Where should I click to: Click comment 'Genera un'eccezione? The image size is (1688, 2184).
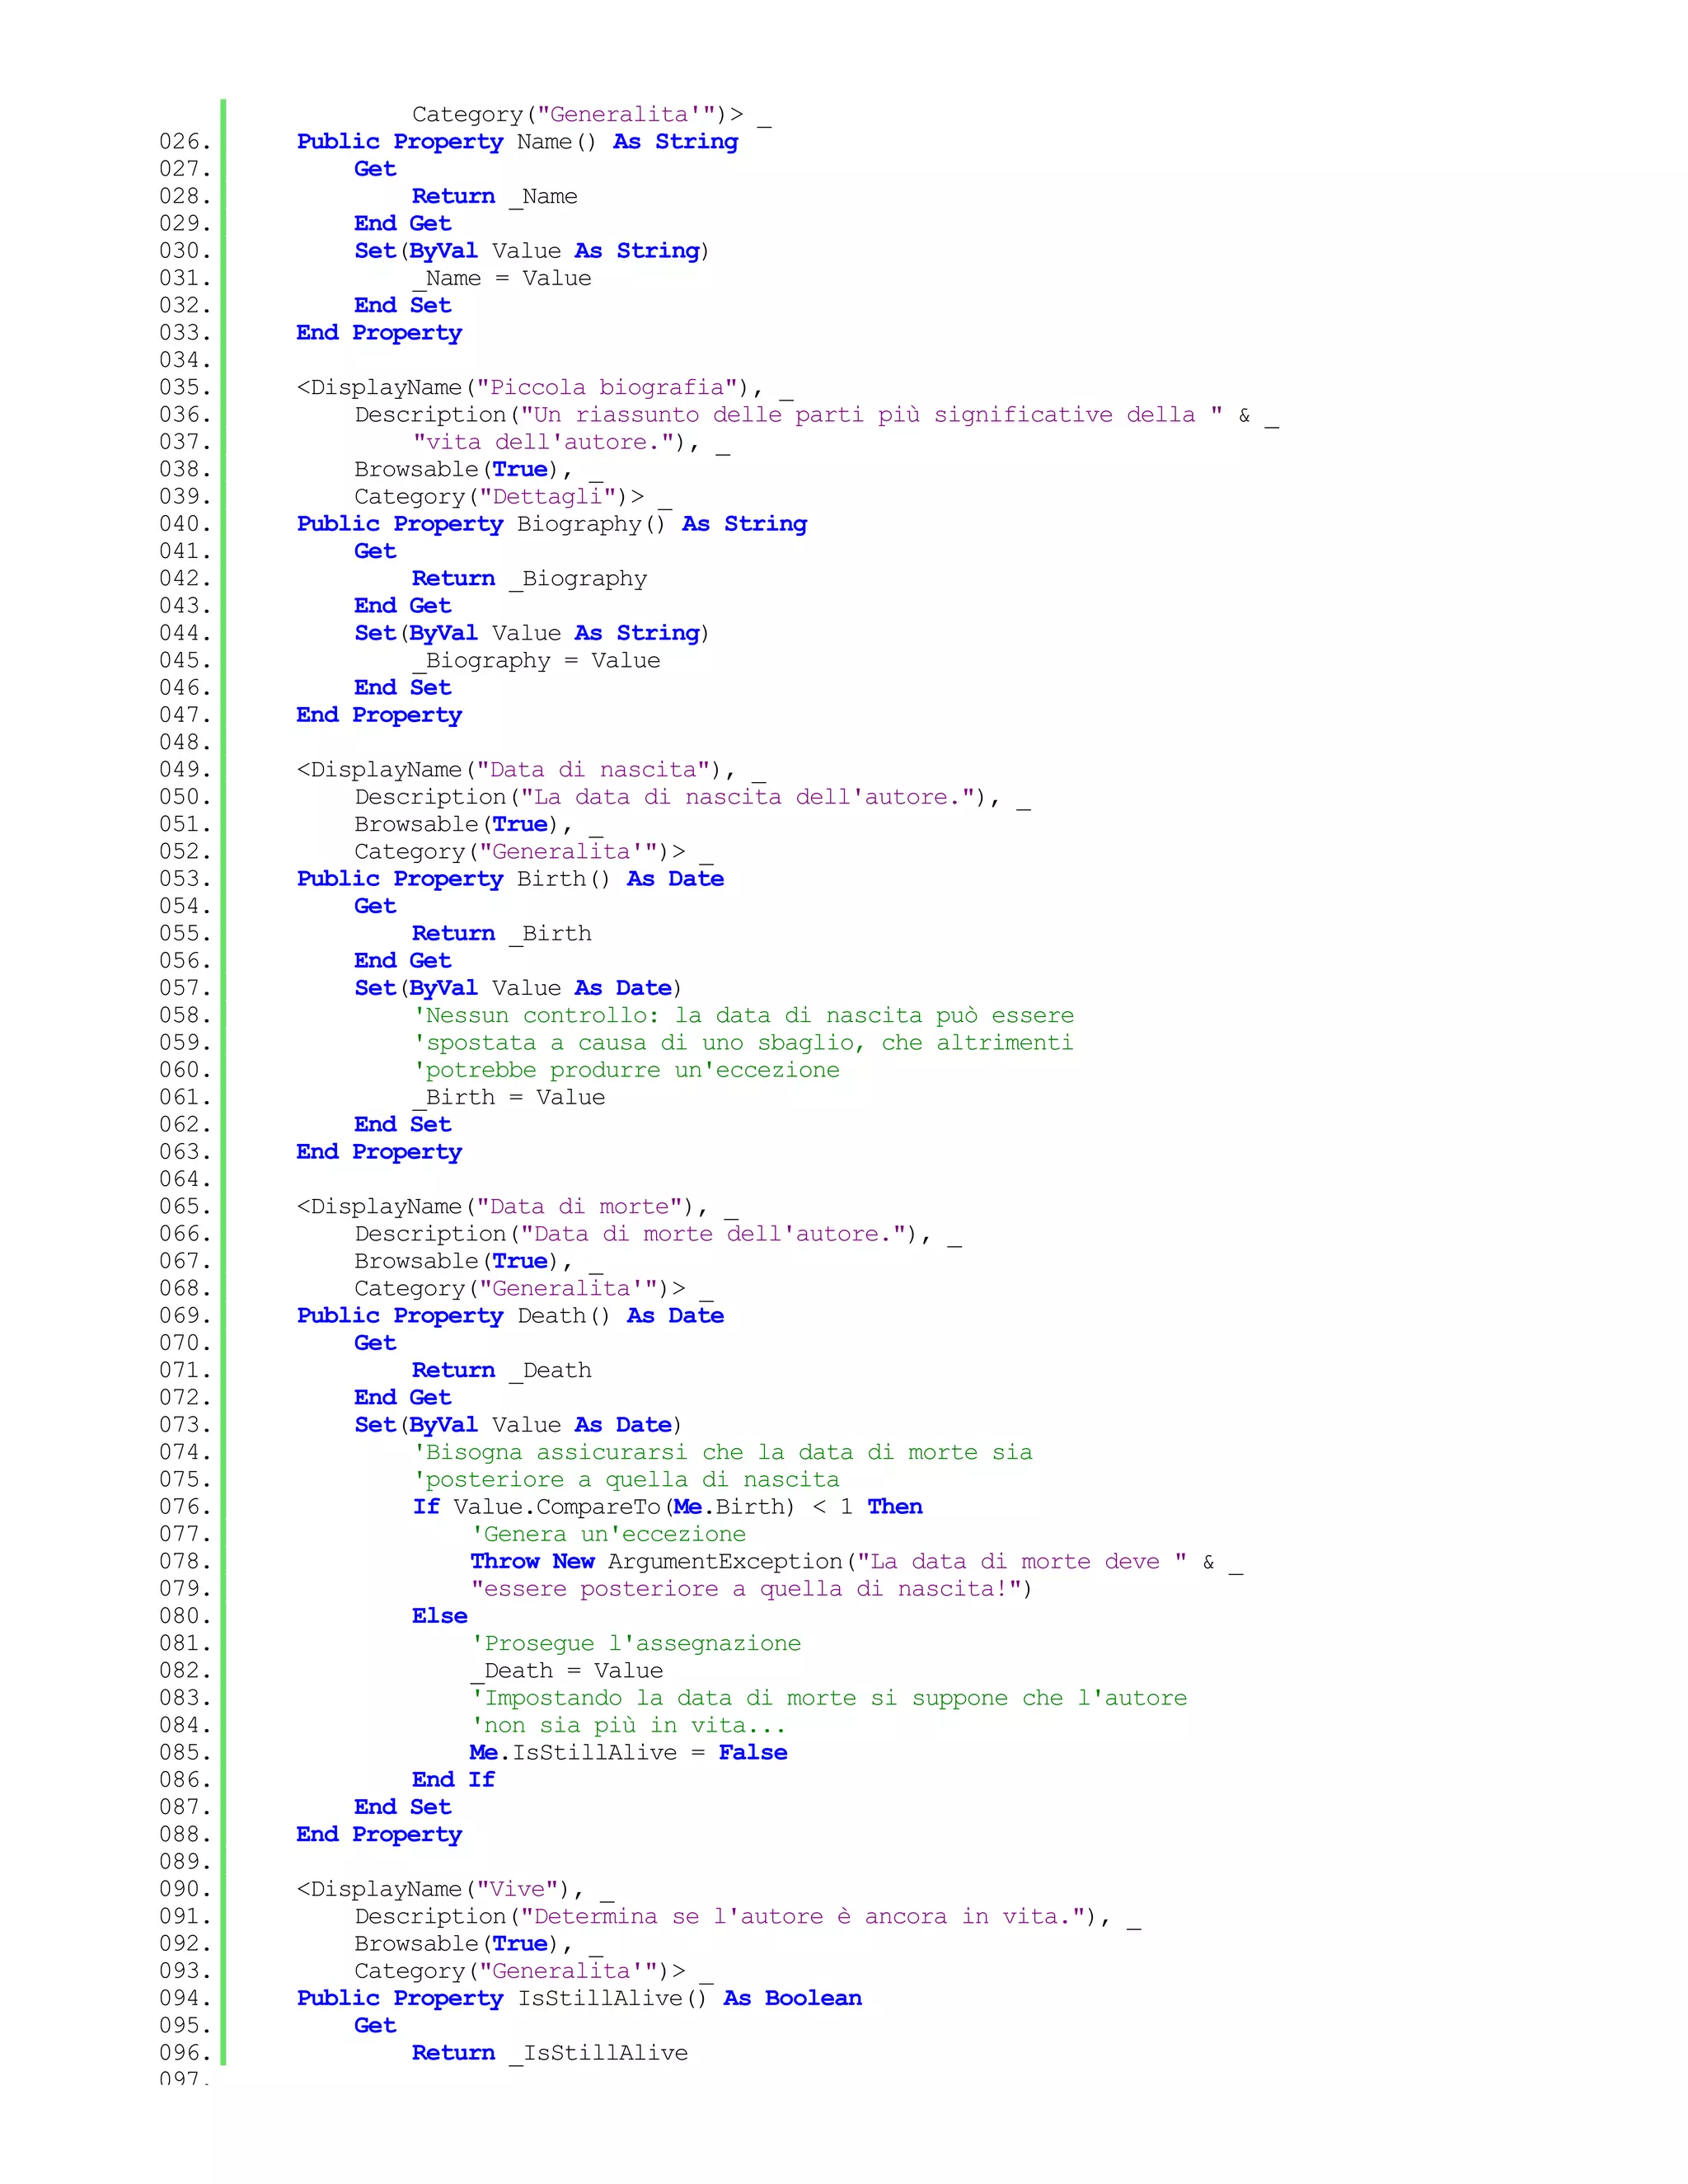(608, 1535)
